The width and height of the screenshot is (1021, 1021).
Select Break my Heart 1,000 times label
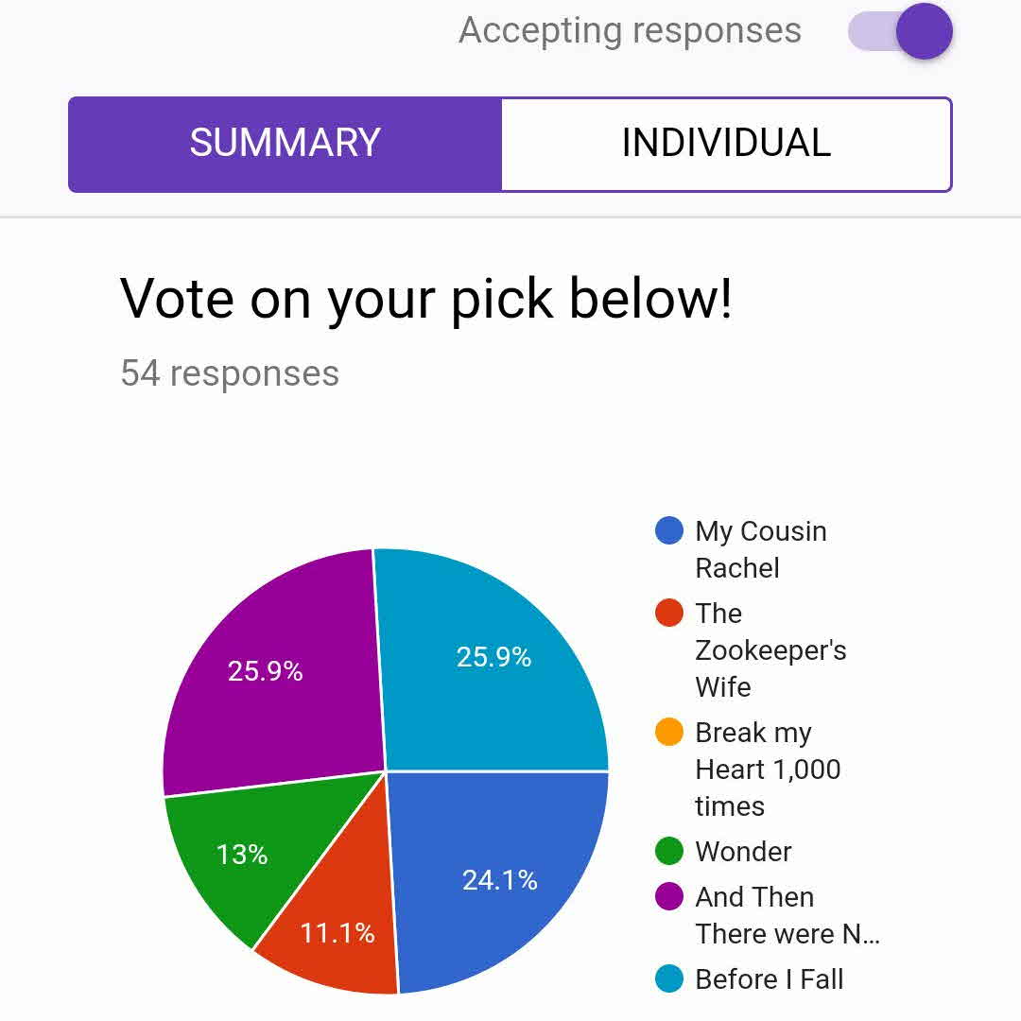(768, 770)
